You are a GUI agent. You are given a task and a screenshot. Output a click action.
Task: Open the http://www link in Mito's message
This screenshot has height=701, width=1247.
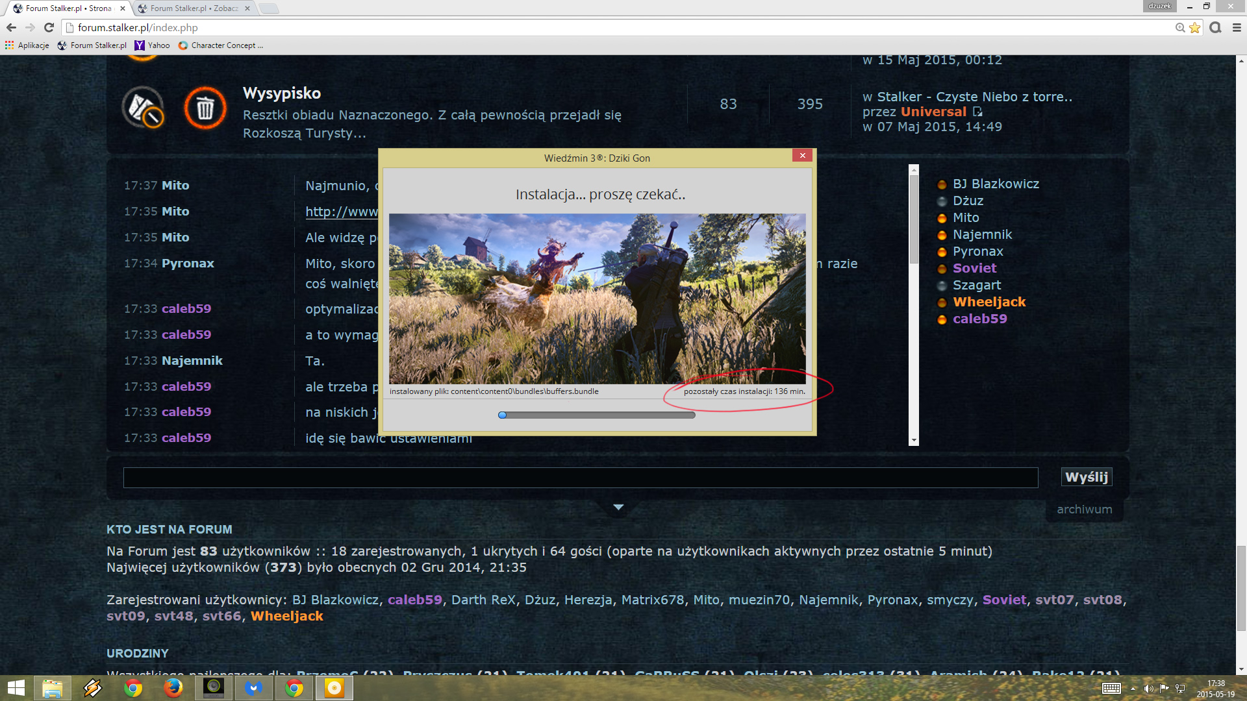(x=342, y=212)
